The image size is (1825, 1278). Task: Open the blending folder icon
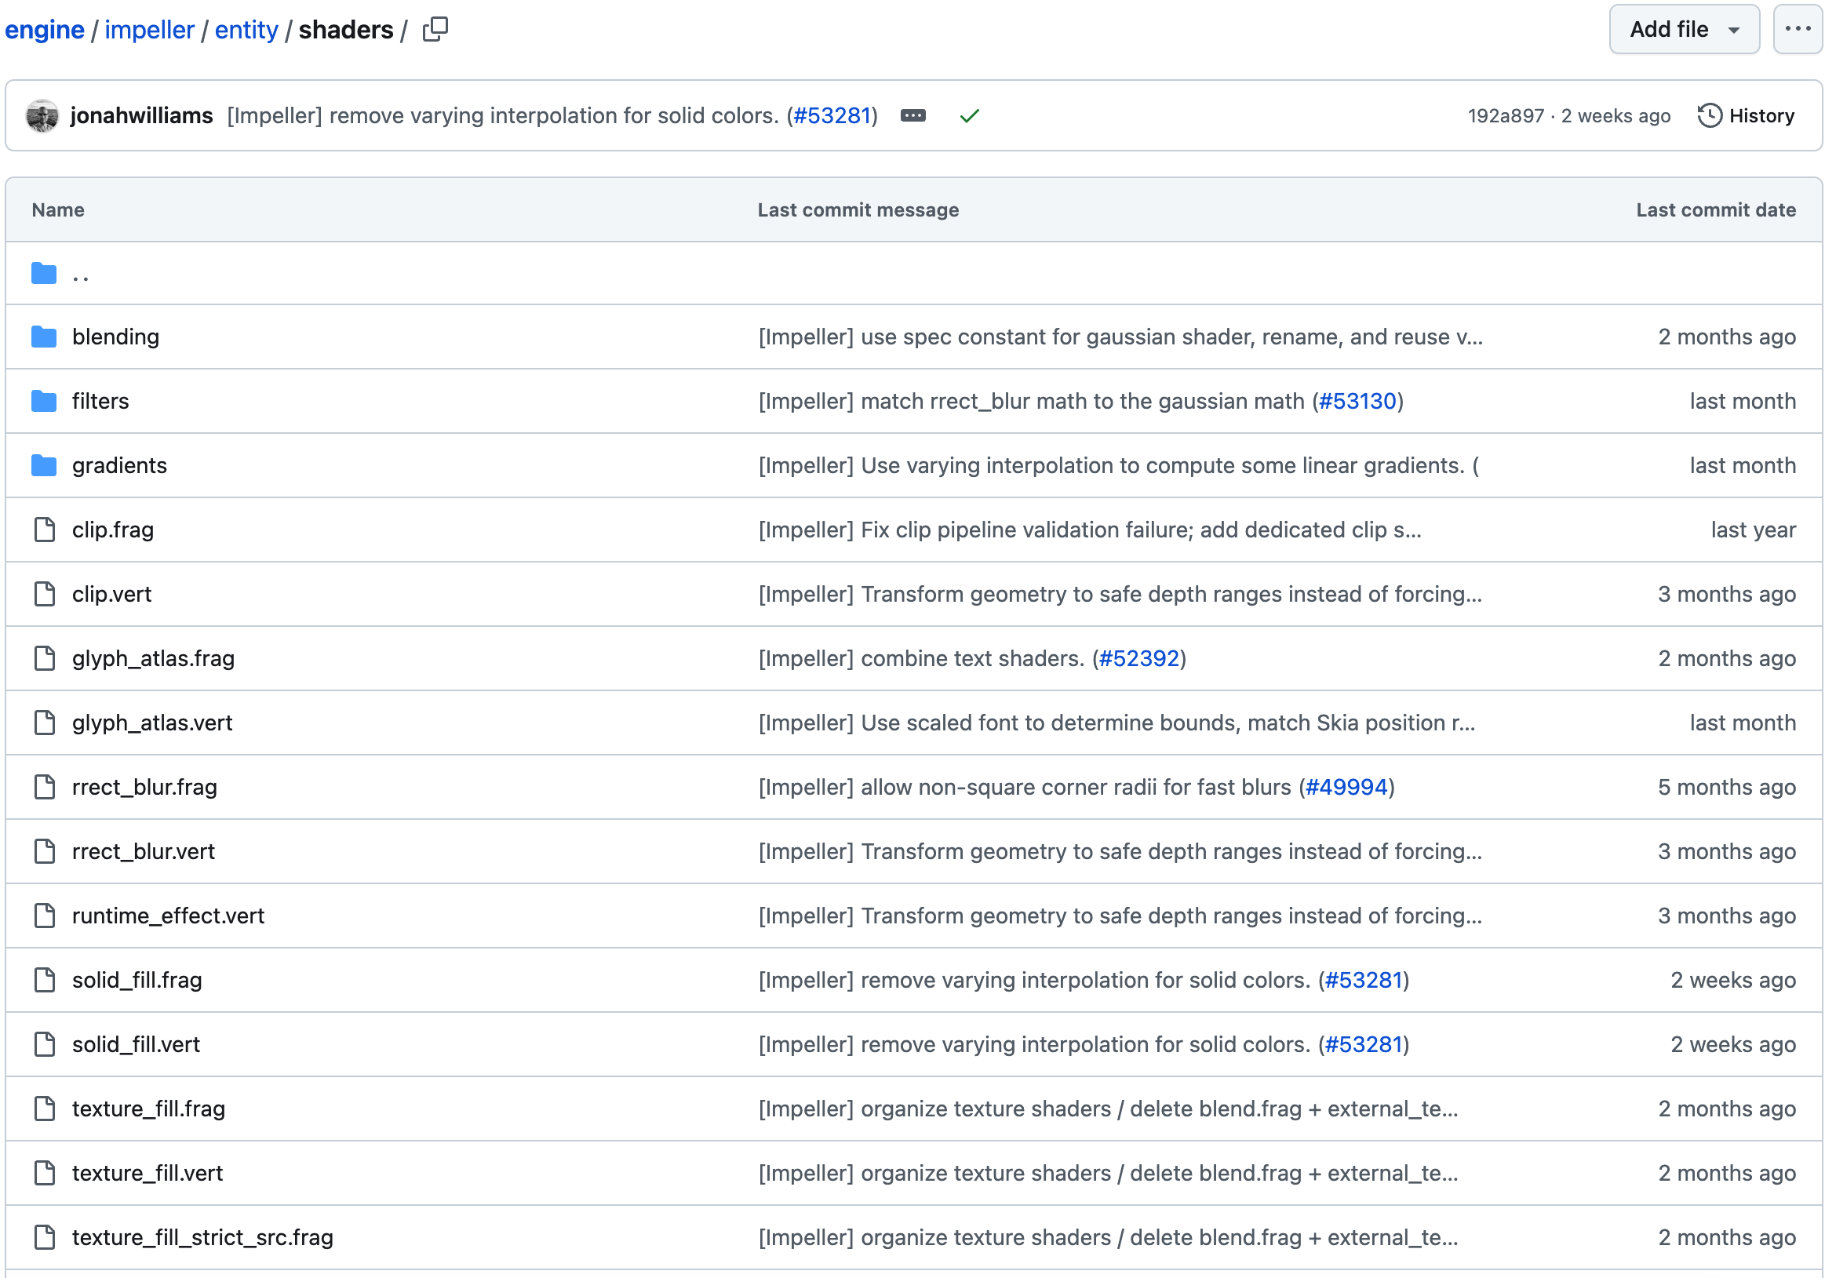click(44, 337)
